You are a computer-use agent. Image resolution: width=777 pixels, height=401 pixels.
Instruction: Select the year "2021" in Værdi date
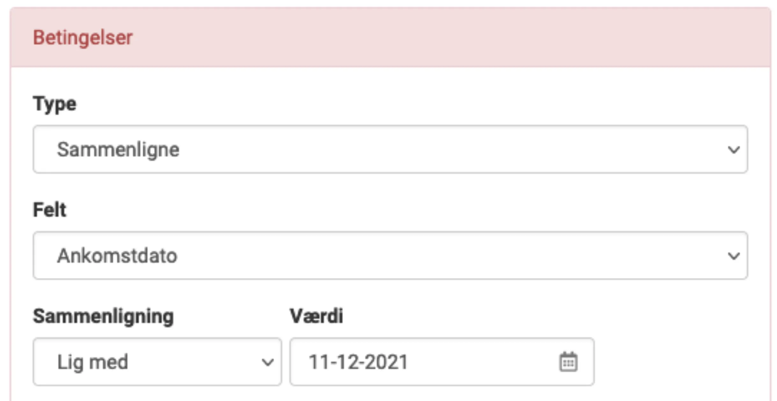click(x=386, y=362)
